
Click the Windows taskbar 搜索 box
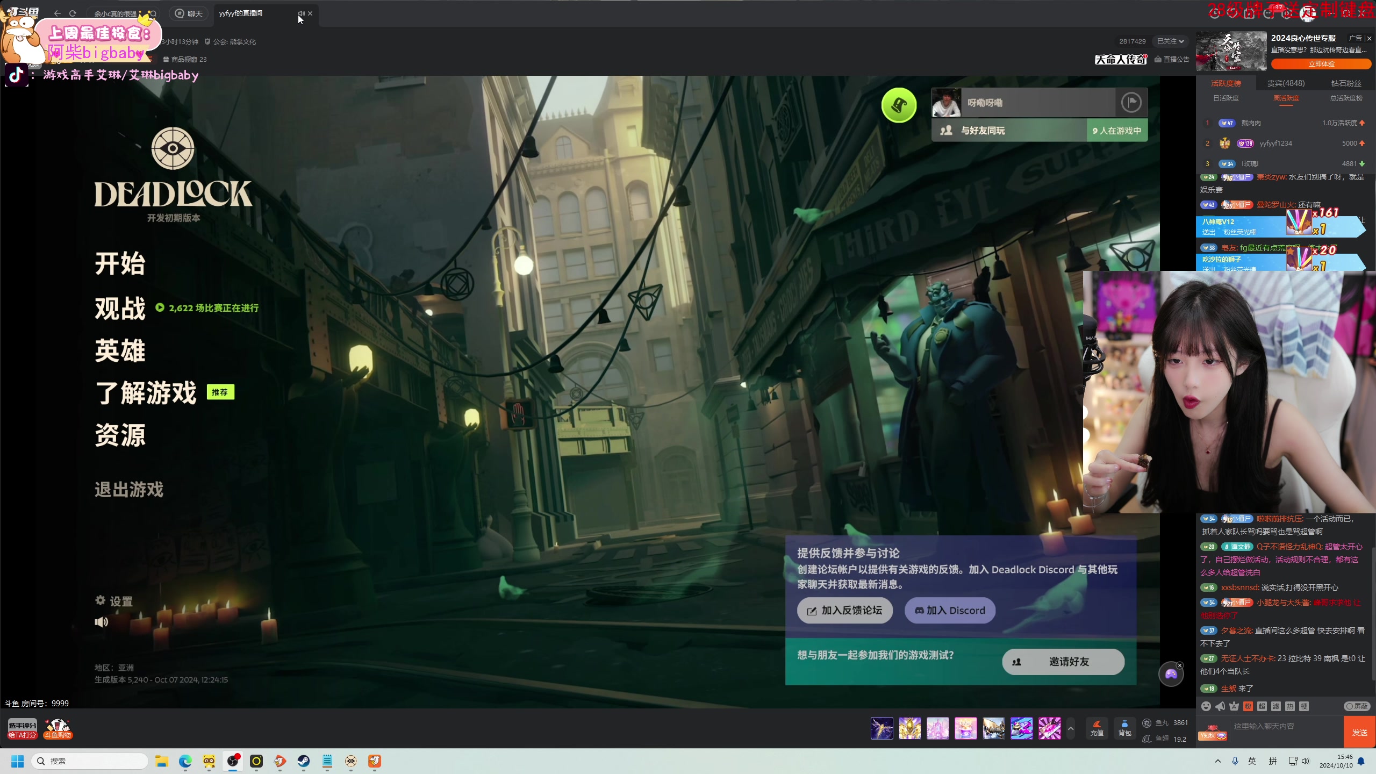click(x=90, y=761)
